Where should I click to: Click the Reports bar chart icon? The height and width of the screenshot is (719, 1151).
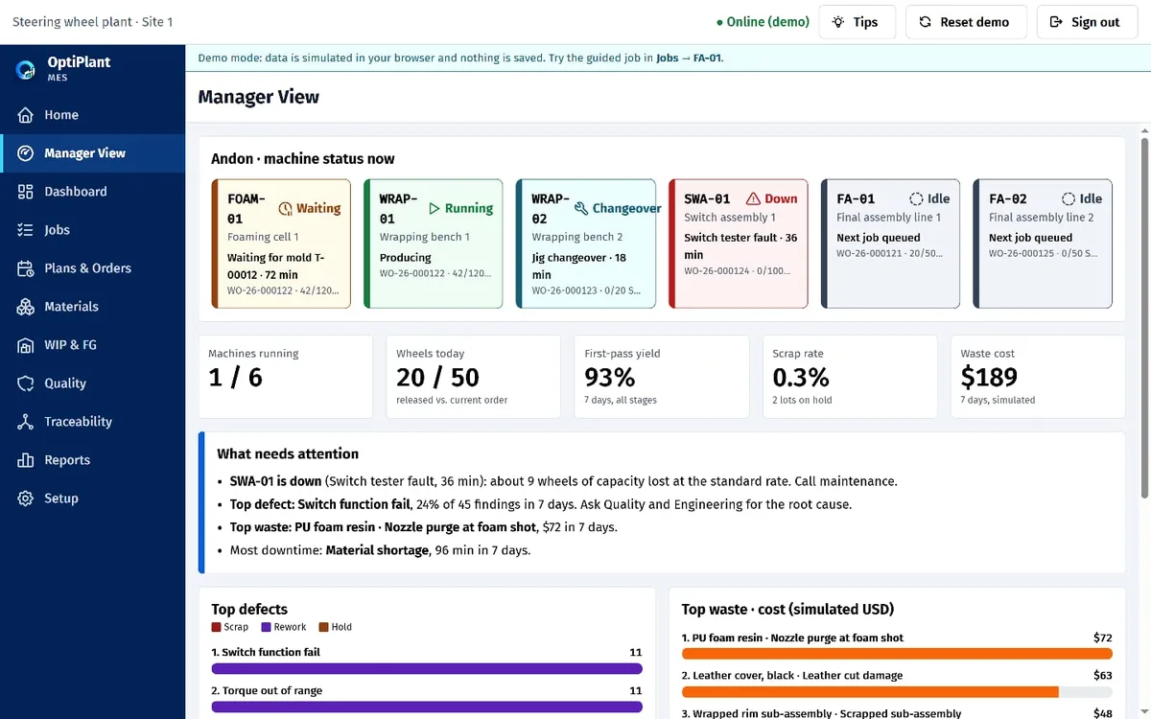click(x=26, y=460)
